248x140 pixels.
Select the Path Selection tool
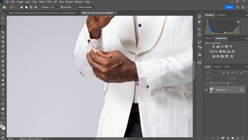[3, 99]
